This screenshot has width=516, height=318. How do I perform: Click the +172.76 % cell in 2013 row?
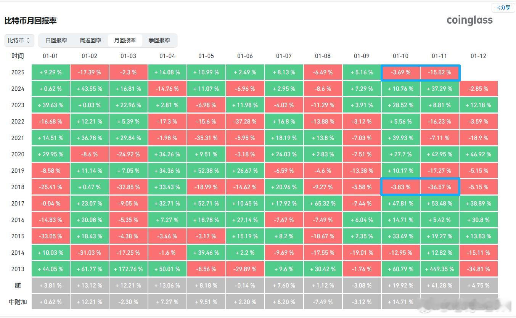pos(128,269)
